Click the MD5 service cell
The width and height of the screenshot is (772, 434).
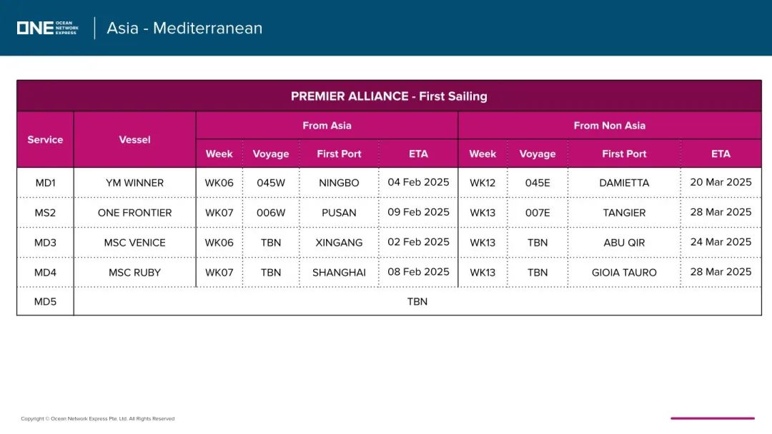tap(45, 301)
